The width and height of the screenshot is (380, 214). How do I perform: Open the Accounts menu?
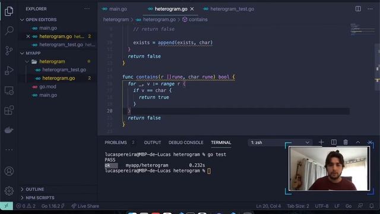pyautogui.click(x=9, y=171)
